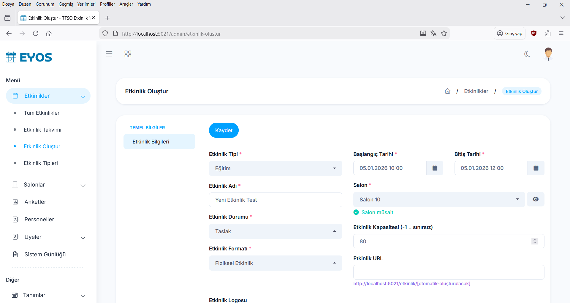Open the Bitiş Tarihi calendar picker
The height and width of the screenshot is (303, 570).
point(536,168)
